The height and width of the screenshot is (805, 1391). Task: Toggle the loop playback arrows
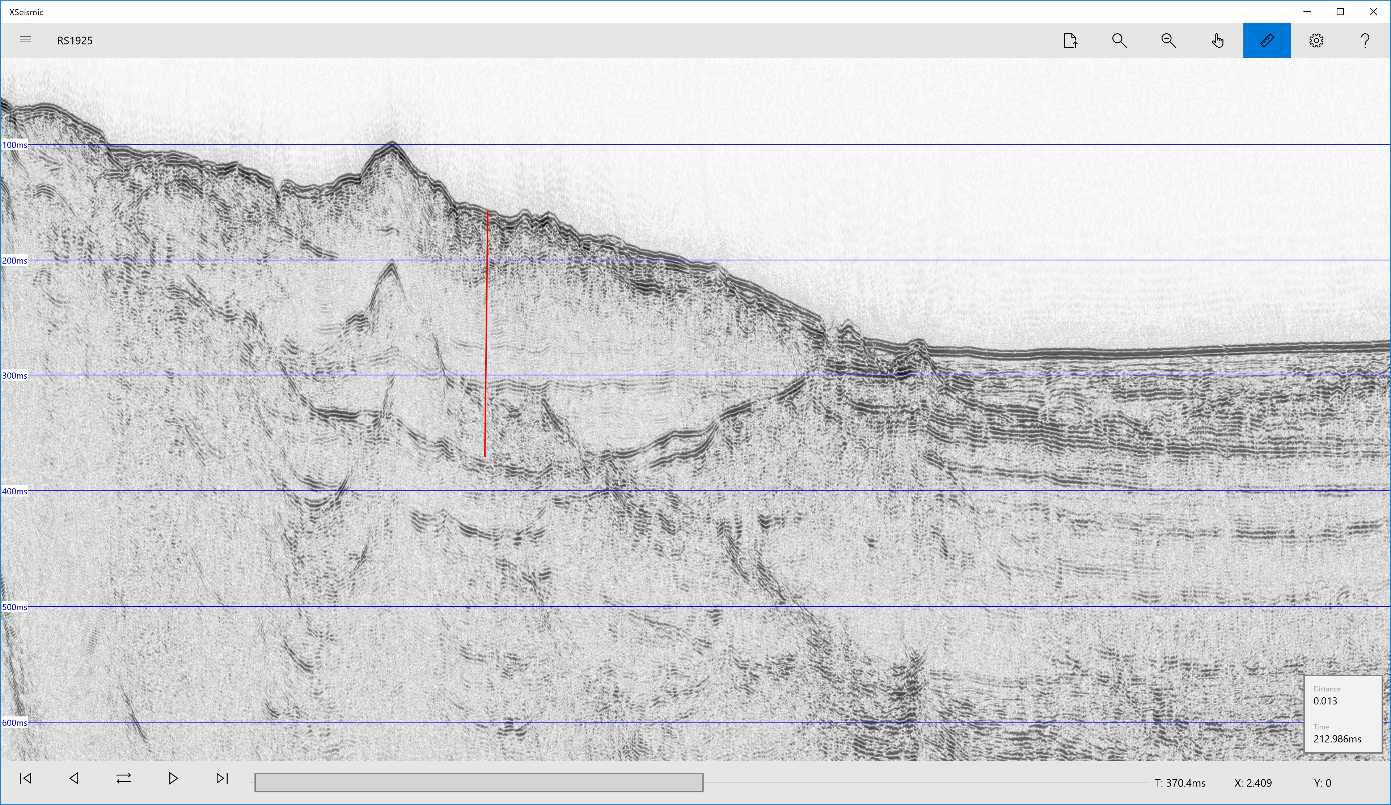coord(124,778)
